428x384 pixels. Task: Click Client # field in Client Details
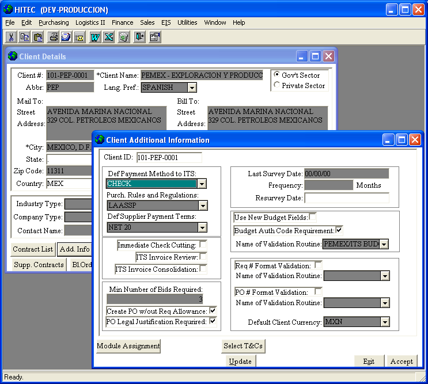click(70, 75)
